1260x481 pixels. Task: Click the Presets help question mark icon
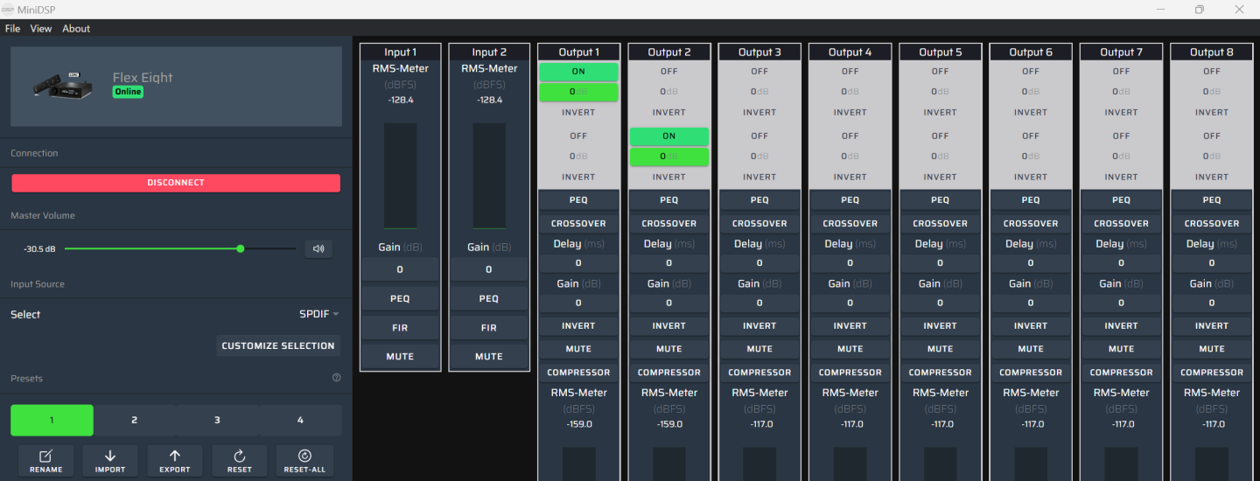point(337,378)
